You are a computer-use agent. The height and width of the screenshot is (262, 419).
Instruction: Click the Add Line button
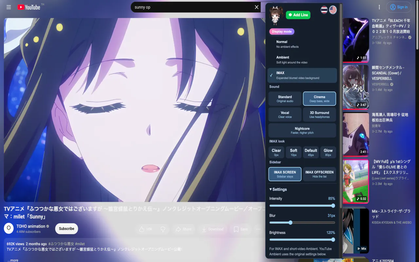tap(298, 15)
